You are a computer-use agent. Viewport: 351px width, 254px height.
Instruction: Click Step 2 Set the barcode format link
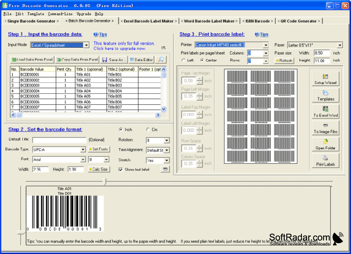tap(45, 129)
